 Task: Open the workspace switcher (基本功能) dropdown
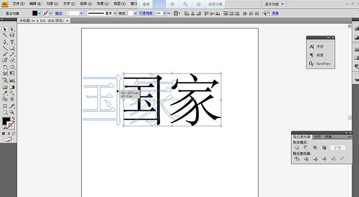[x=274, y=4]
